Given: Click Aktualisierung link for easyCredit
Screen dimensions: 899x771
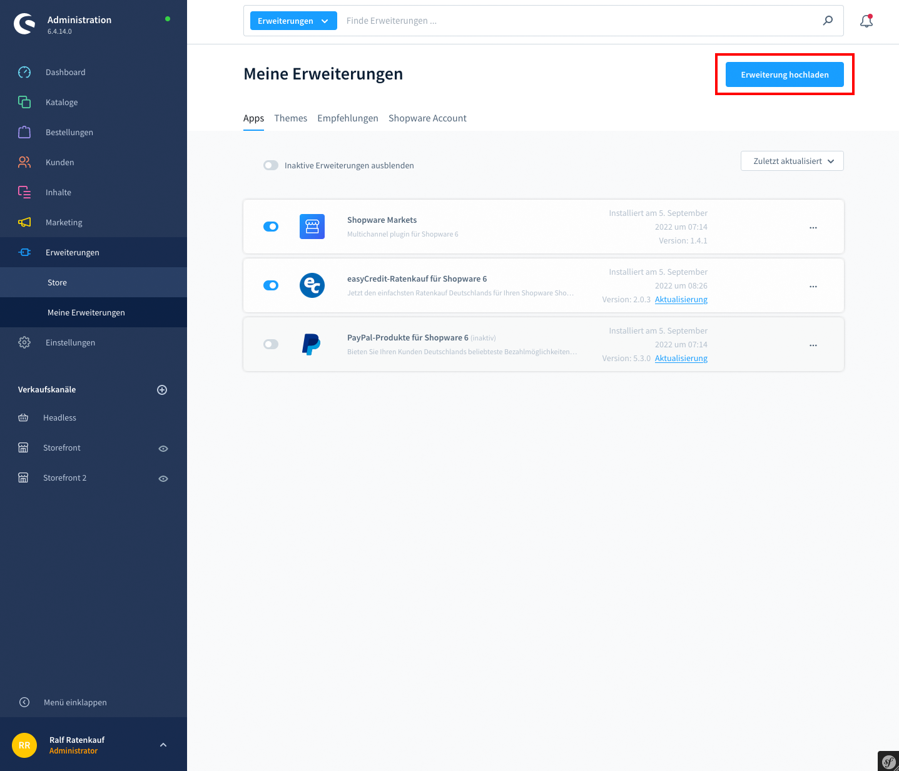Looking at the screenshot, I should pos(681,300).
